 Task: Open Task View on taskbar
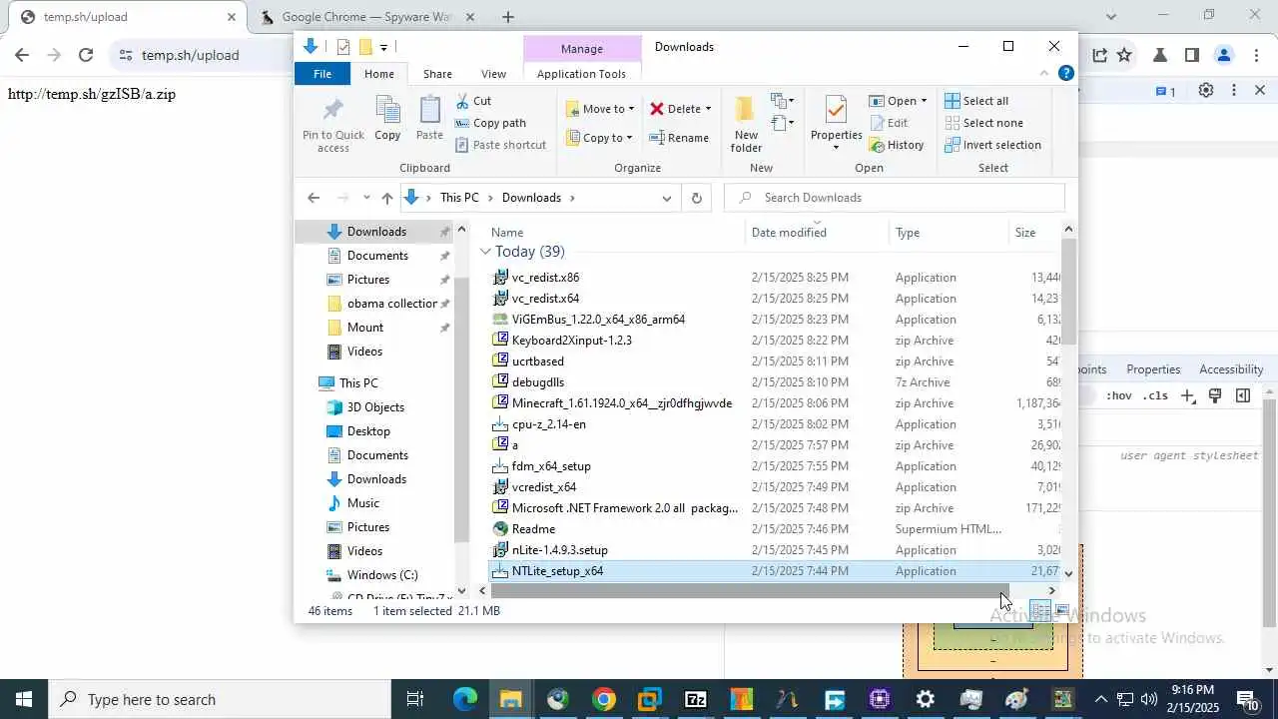[415, 699]
